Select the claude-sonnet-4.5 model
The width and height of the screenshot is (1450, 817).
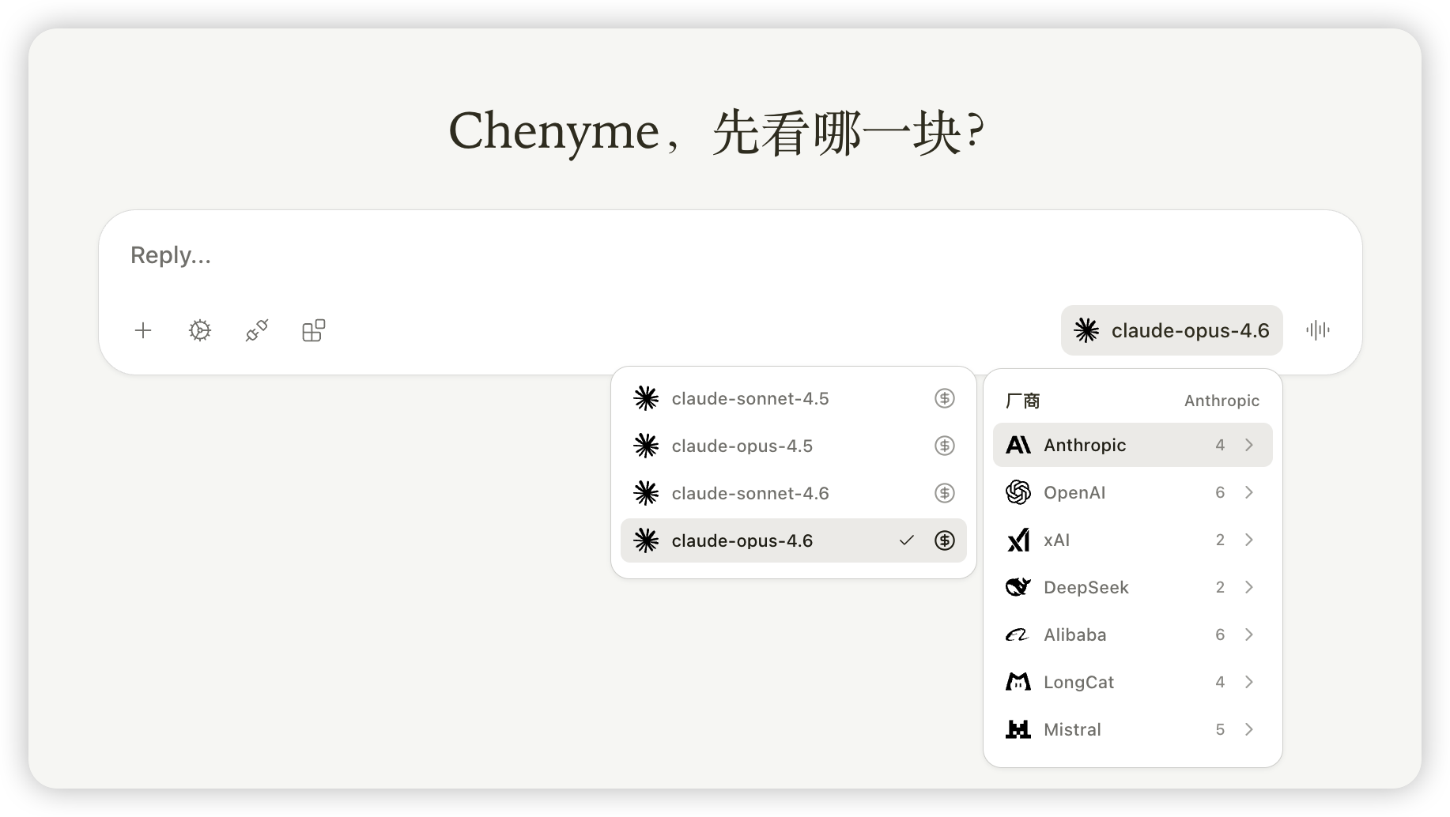point(794,398)
